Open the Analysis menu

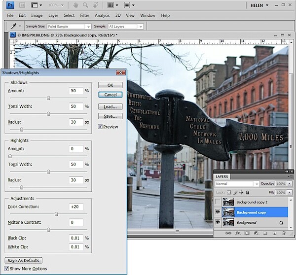[x=102, y=15]
